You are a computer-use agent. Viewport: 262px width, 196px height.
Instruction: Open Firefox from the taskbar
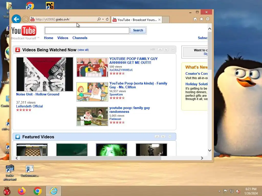coord(22,191)
